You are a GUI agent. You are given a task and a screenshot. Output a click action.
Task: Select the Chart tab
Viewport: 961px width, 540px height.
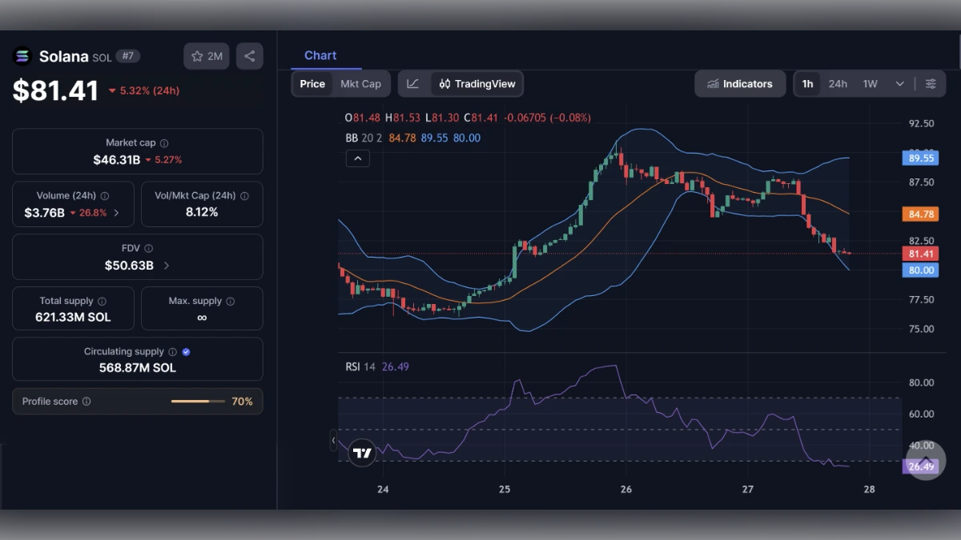coord(320,55)
